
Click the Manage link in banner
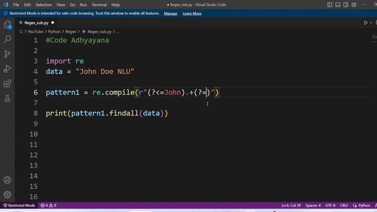pos(170,14)
